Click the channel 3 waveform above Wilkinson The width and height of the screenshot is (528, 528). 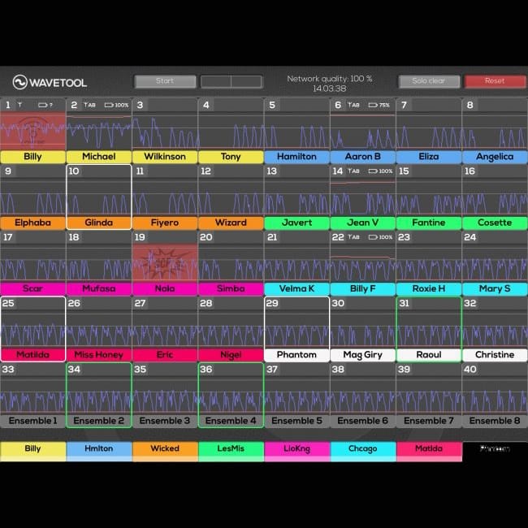point(165,131)
